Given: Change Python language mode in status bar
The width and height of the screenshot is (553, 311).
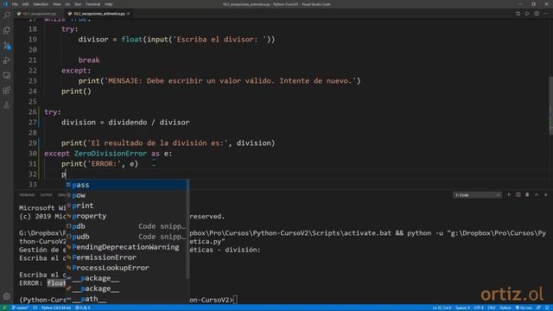Looking at the screenshot, I should tap(505, 308).
